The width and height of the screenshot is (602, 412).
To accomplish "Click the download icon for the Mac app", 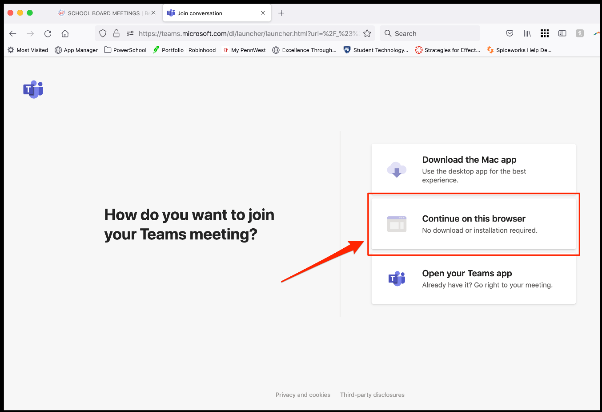I will (396, 170).
